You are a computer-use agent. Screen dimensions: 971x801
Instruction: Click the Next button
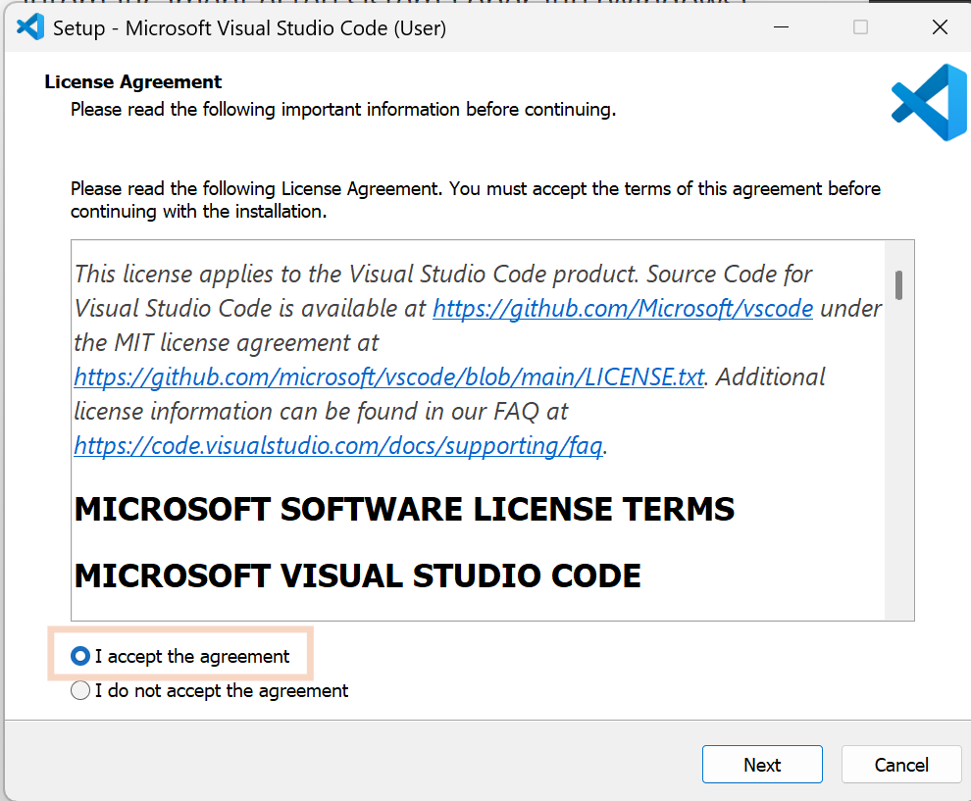pyautogui.click(x=762, y=765)
